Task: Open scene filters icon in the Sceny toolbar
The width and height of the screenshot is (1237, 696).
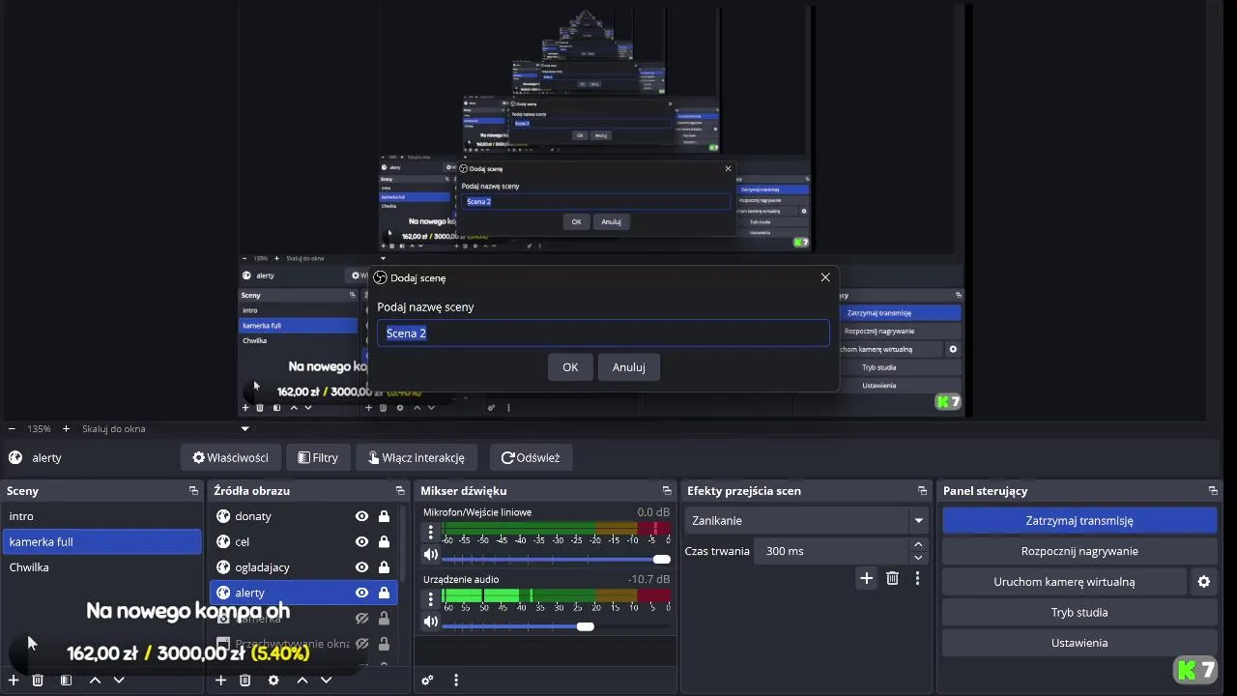Action: point(66,681)
